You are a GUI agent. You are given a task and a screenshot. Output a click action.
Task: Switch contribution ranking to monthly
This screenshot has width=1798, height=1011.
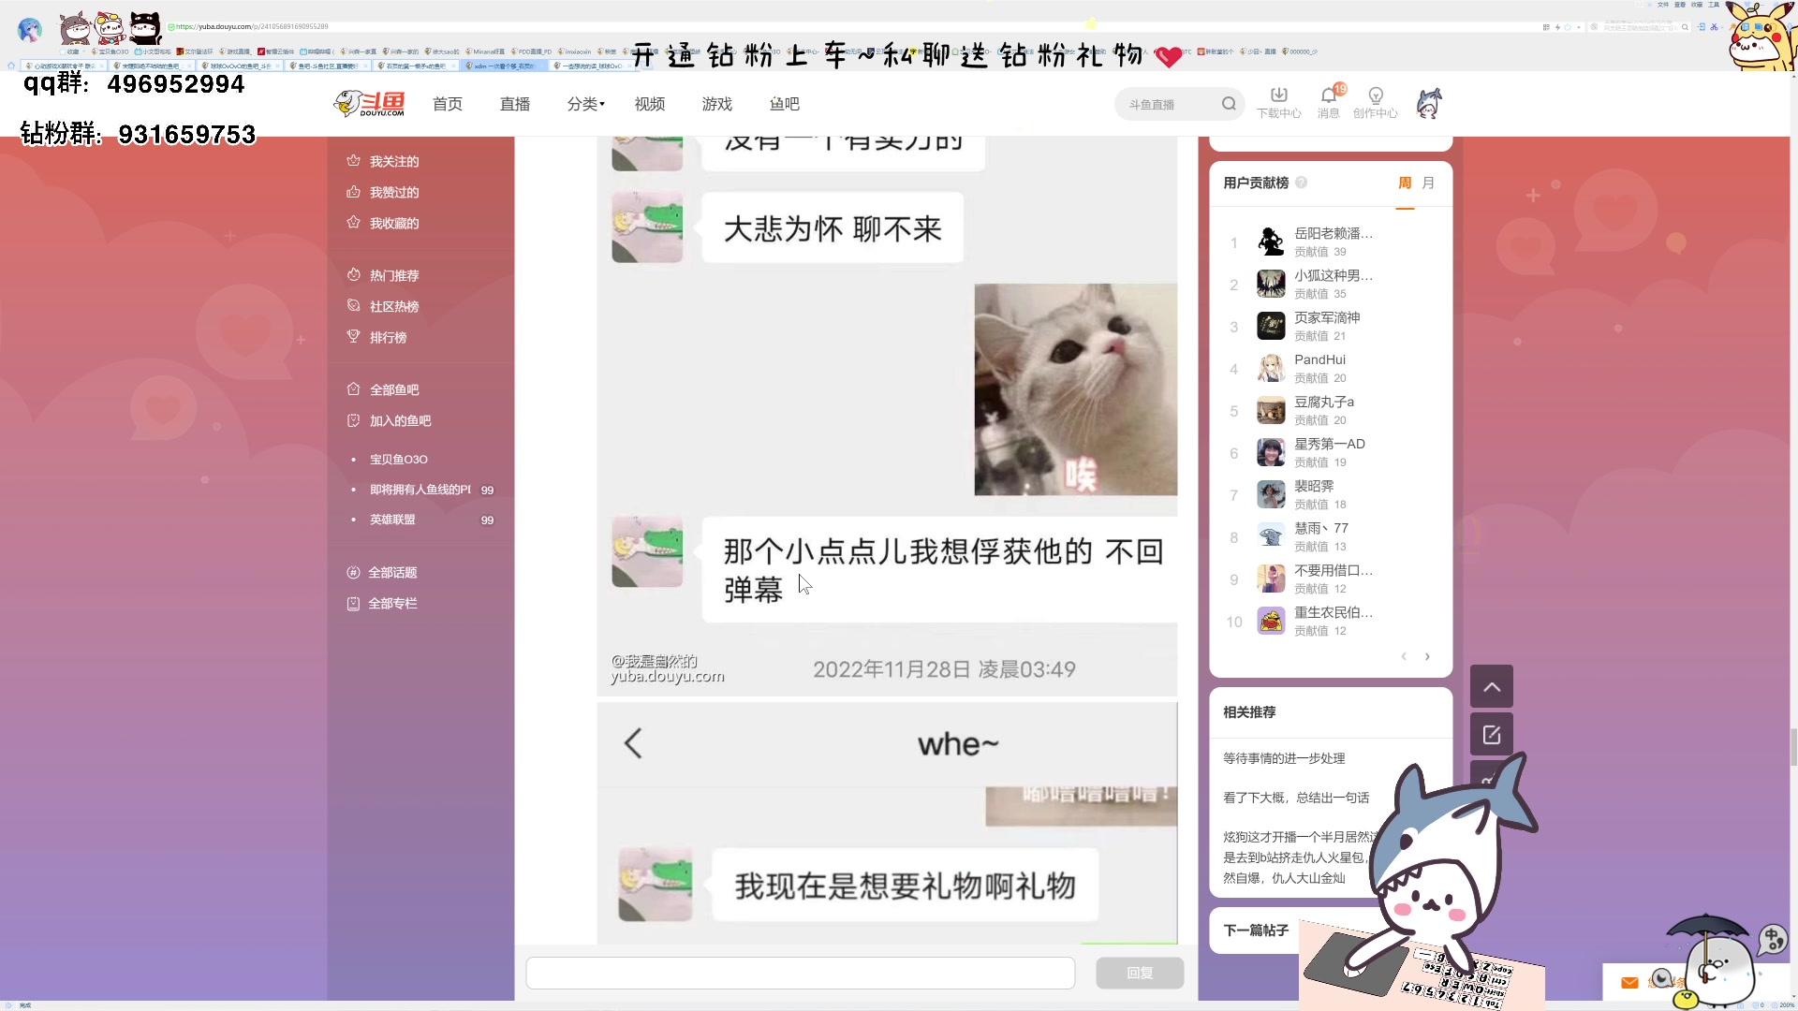coord(1428,183)
